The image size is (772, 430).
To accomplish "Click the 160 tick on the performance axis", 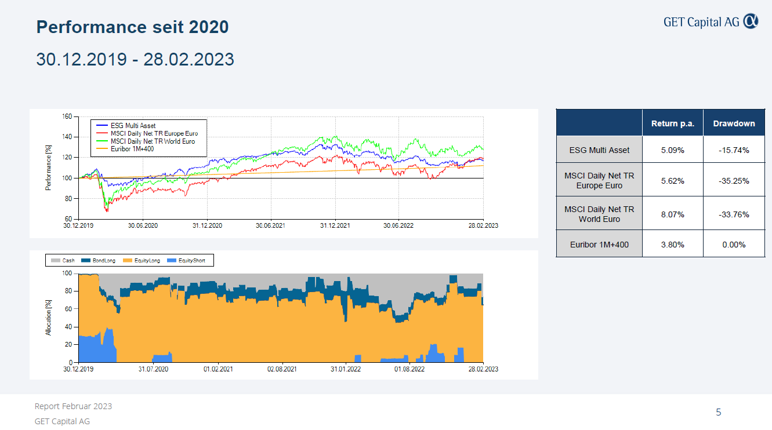I will [67, 116].
